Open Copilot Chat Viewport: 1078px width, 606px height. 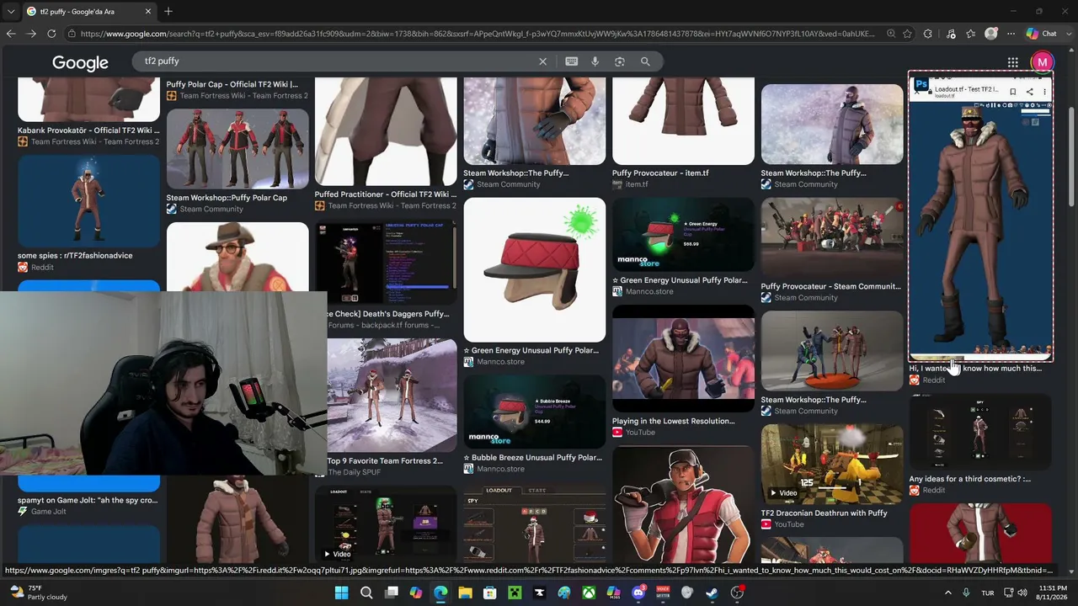coord(1042,34)
